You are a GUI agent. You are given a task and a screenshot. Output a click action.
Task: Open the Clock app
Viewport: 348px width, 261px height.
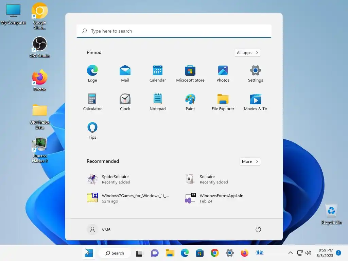point(125,102)
